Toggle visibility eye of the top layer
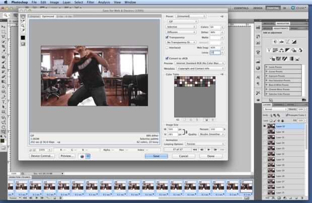Viewport: 312px width, 203px height. click(x=265, y=126)
